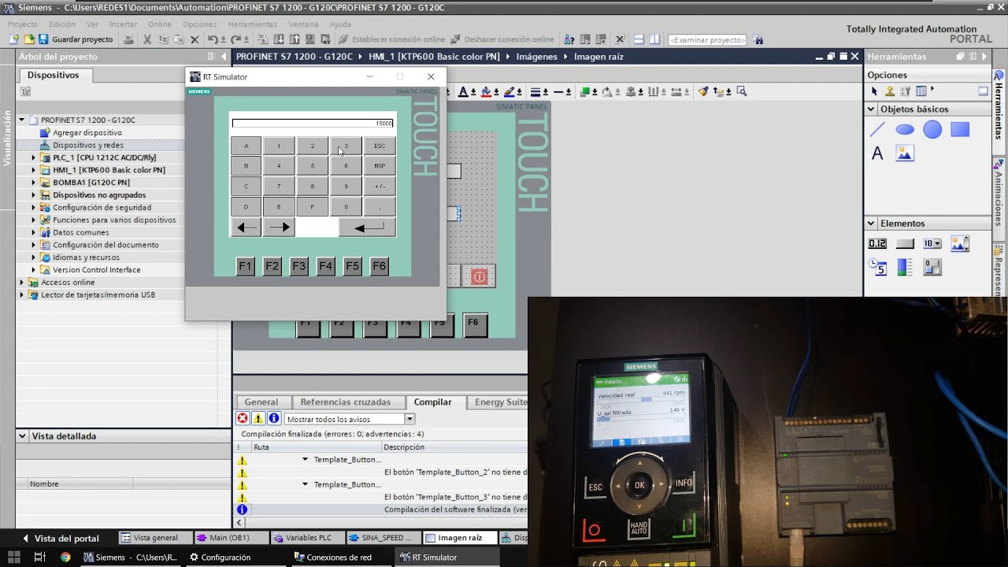Click Vista del portal link
Screen dimensions: 1008x567
coord(66,539)
